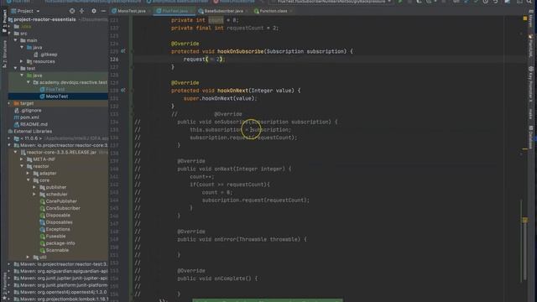Expand the scheduler package
This screenshot has height=302, width=537.
tap(34, 195)
